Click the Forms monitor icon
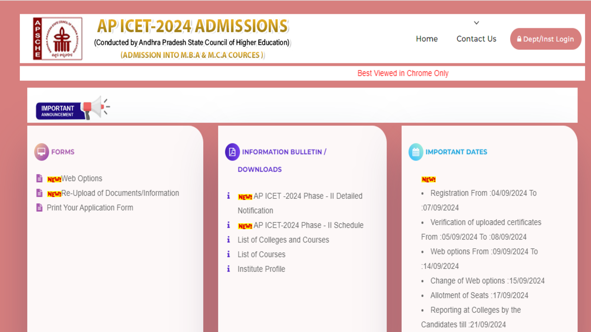 pos(42,152)
